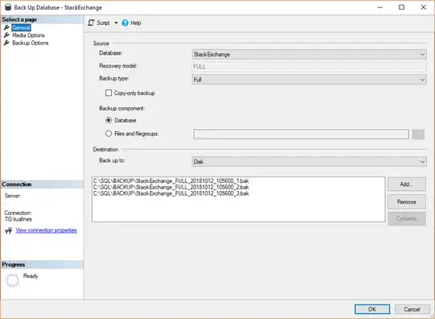Select the Files and filegroups radio button

(x=109, y=134)
